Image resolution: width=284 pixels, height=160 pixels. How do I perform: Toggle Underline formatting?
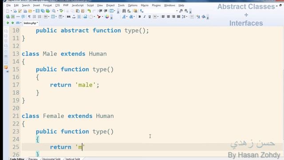coord(150,17)
